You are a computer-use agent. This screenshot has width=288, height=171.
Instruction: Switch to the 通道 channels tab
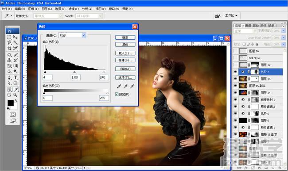pyautogui.click(x=248, y=26)
